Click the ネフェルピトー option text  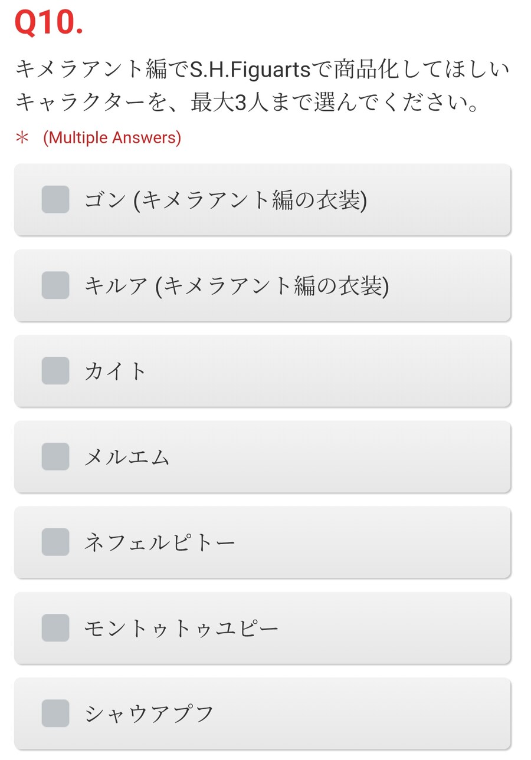(160, 542)
